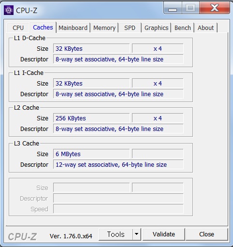Show the About tab
This screenshot has width=233, height=247.
tap(205, 28)
